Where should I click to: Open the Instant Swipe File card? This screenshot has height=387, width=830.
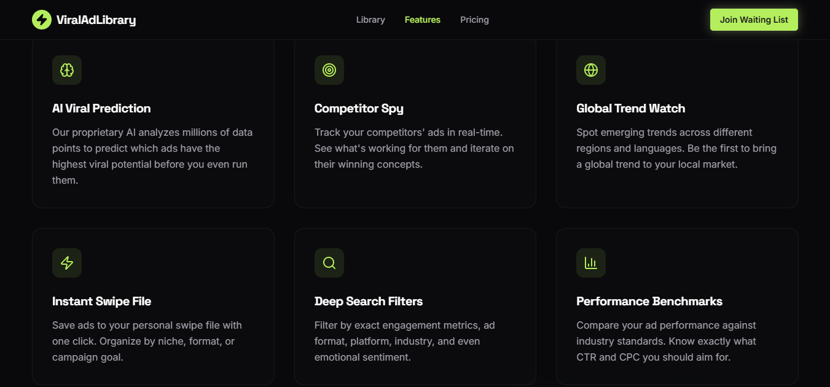153,307
